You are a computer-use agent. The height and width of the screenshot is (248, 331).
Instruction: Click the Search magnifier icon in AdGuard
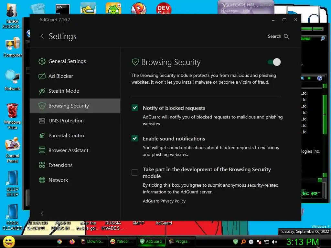pyautogui.click(x=286, y=36)
